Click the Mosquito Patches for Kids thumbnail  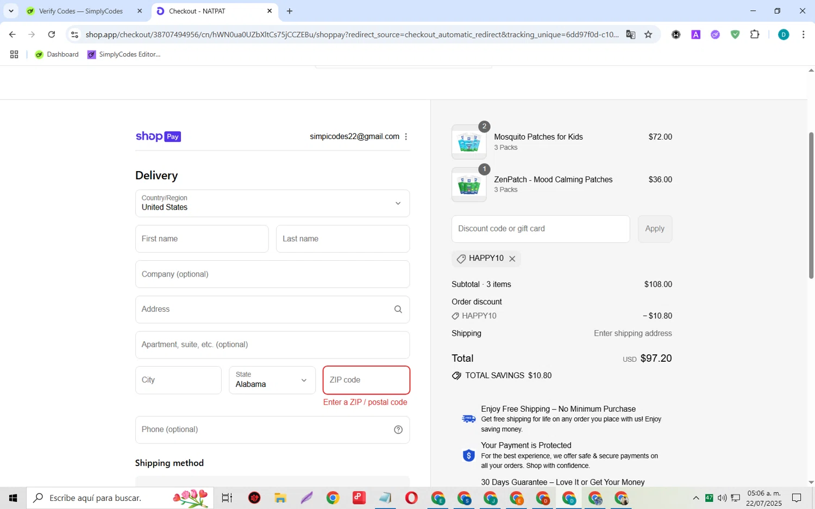pyautogui.click(x=469, y=142)
